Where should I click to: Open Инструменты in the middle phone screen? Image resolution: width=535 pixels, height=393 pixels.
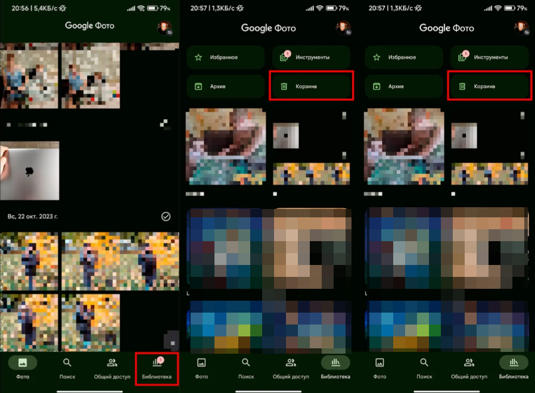click(311, 57)
